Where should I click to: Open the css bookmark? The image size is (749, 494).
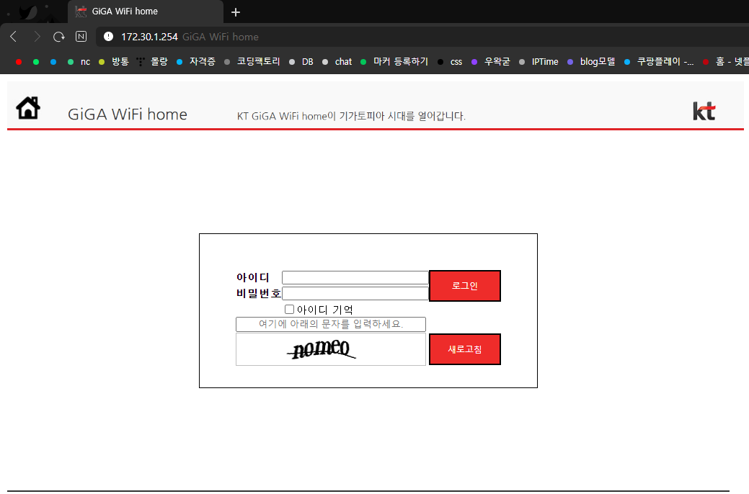[450, 62]
